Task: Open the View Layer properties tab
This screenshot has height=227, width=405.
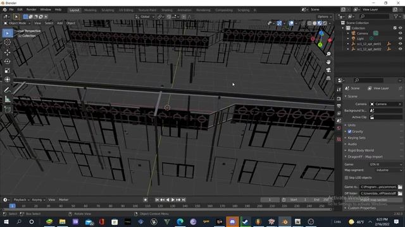Action: click(x=339, y=113)
